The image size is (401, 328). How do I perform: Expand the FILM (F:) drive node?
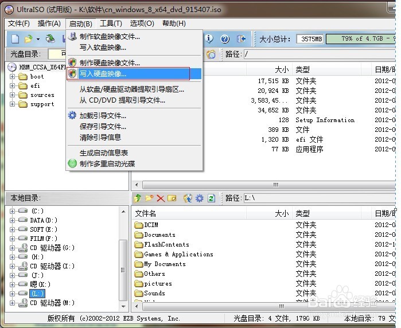[x=12, y=239]
